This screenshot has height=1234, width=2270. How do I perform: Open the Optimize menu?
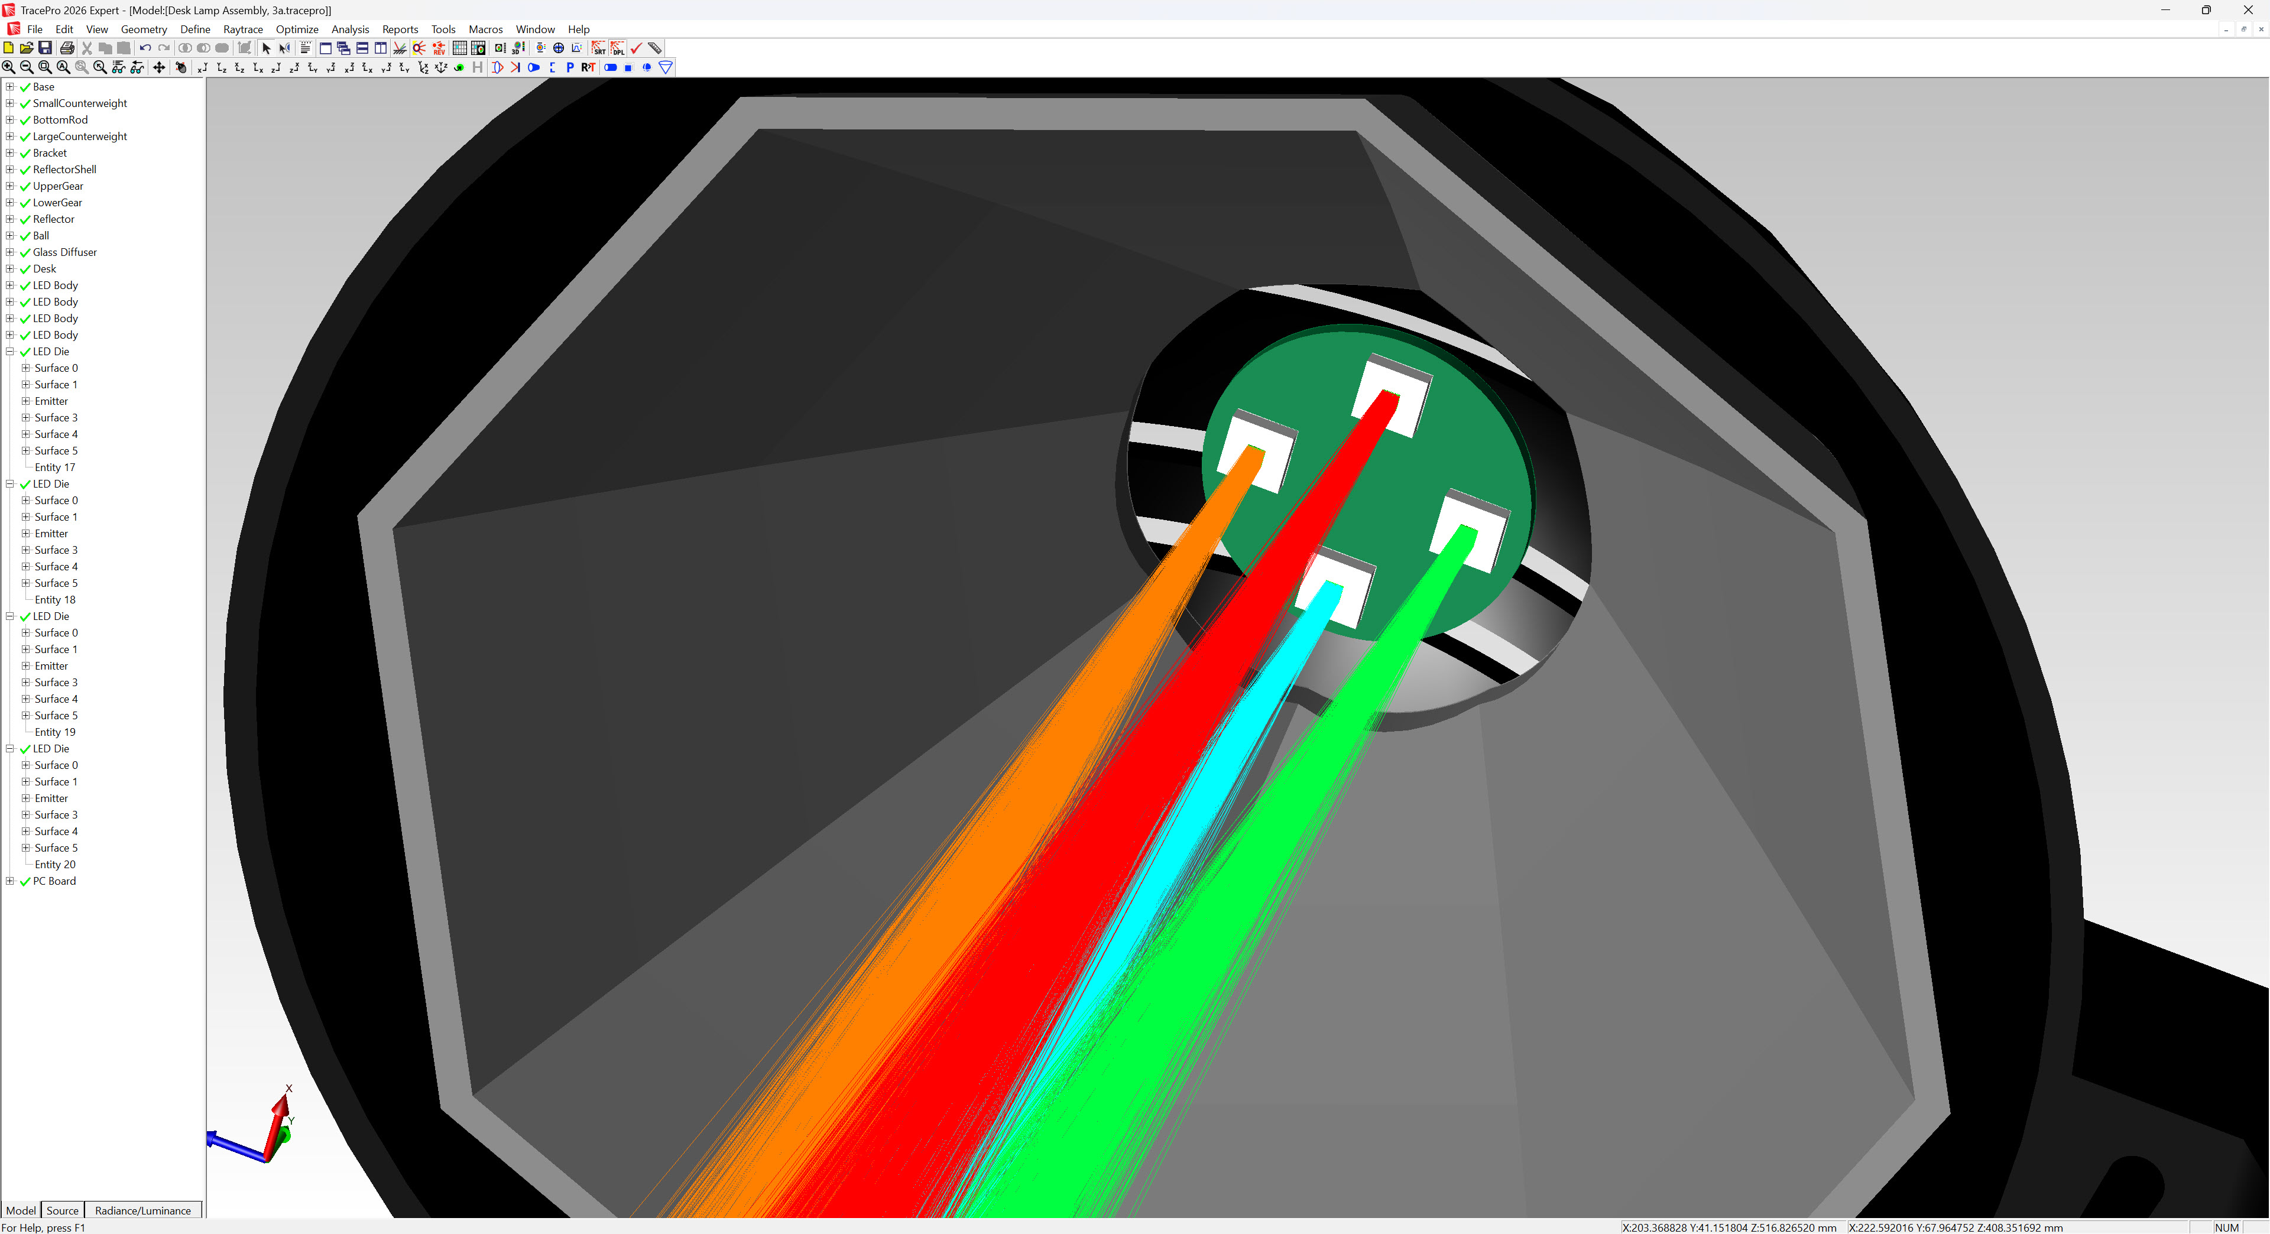coord(297,29)
